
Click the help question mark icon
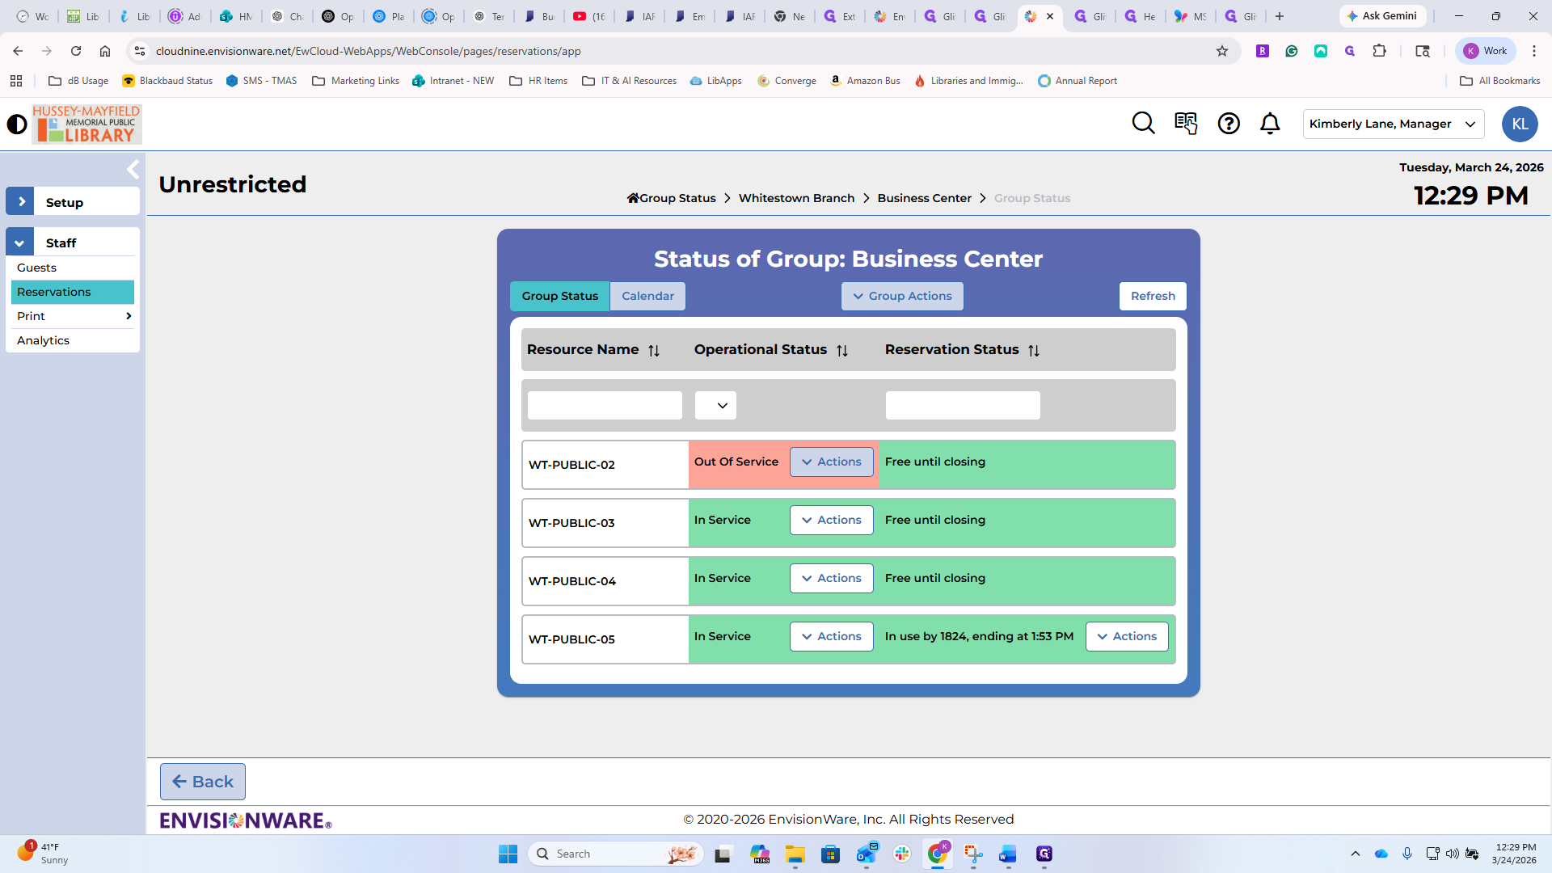click(x=1229, y=124)
